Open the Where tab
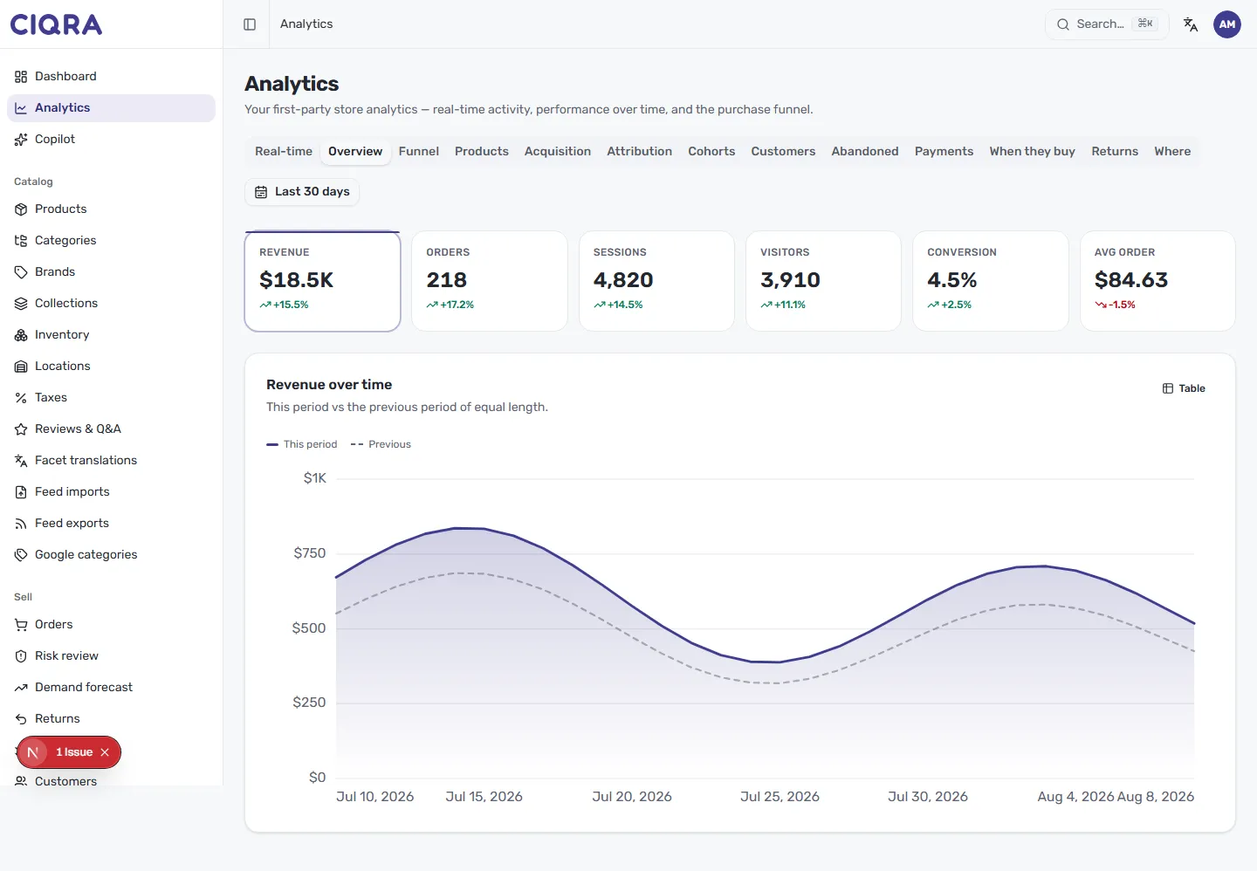 point(1172,151)
